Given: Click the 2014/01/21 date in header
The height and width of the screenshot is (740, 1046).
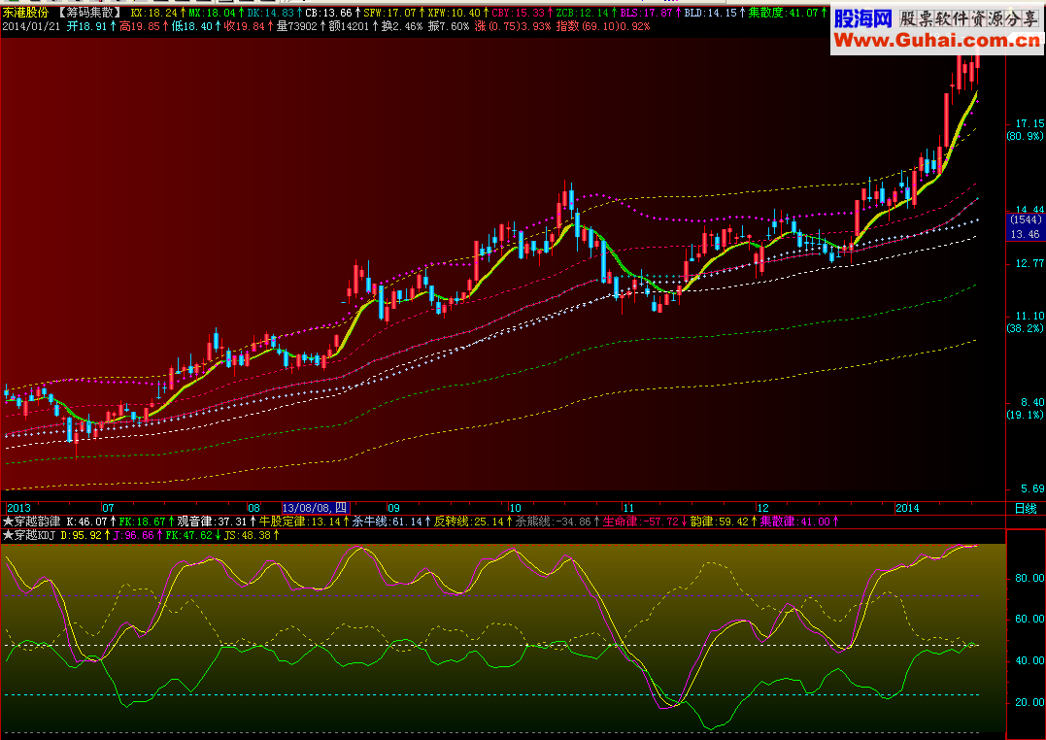Looking at the screenshot, I should (x=31, y=26).
